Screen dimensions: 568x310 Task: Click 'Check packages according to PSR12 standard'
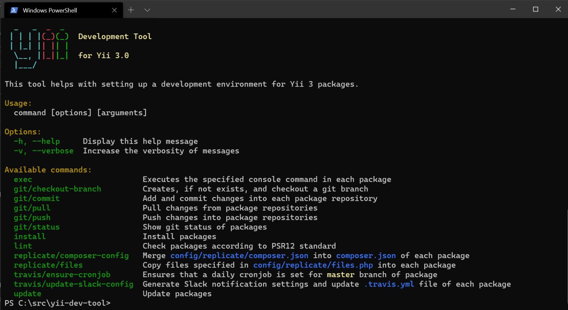click(239, 246)
